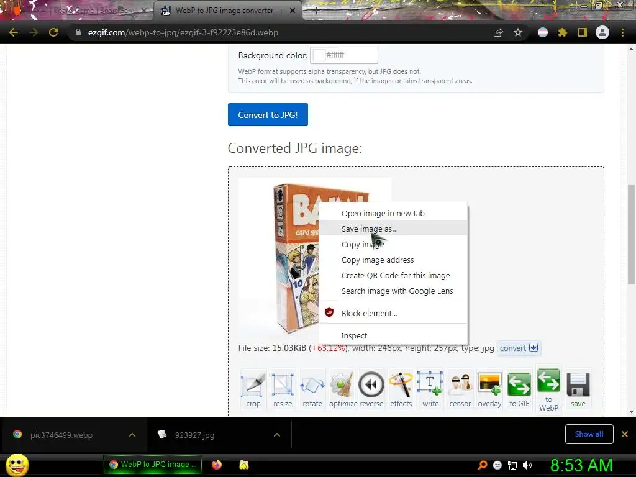The height and width of the screenshot is (477, 636).
Task: Click the 8:53 AM clock
Action: click(581, 465)
